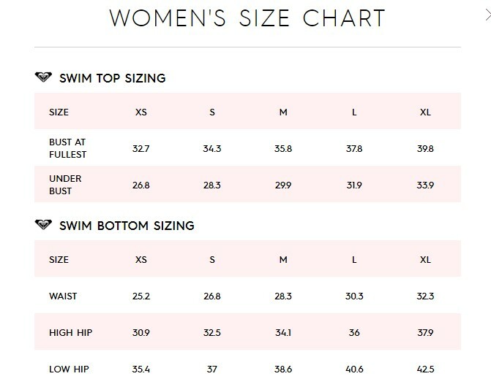Select the Swim Top Sizing heading

pos(113,78)
